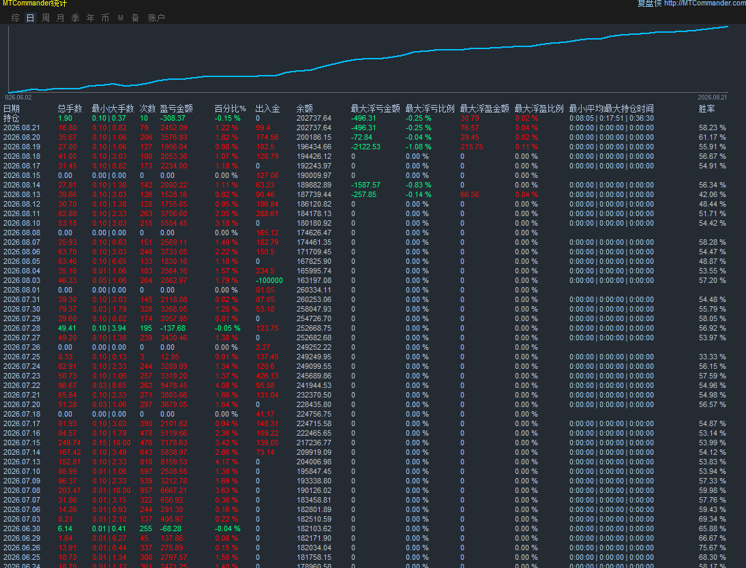
Task: Click the 最大浮亏比例 column header
Action: [x=430, y=108]
